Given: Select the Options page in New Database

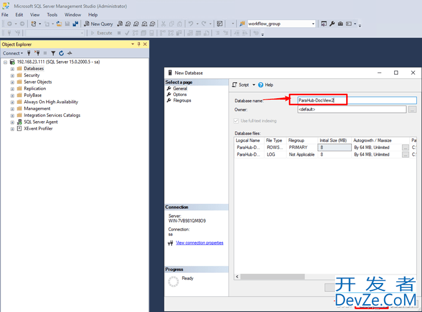Looking at the screenshot, I should 180,94.
